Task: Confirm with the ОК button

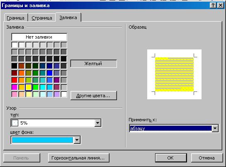Action: 171,158
